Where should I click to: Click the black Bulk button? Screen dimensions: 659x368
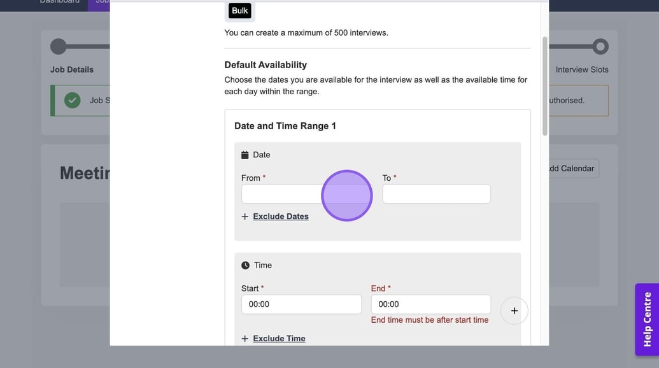click(240, 11)
